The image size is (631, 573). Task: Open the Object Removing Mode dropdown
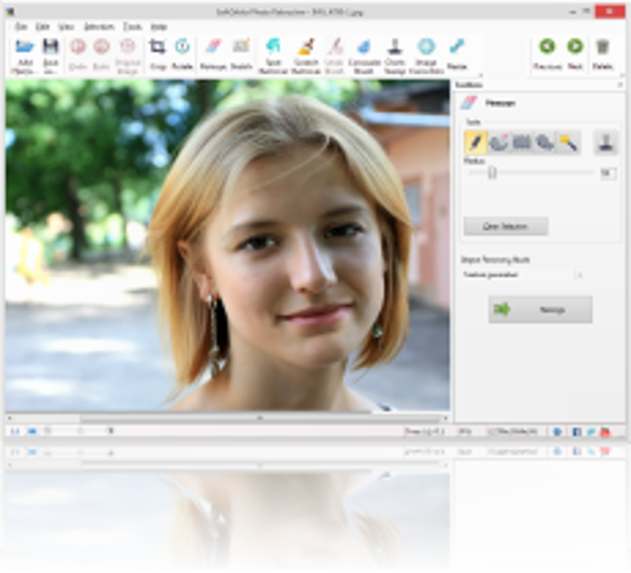(x=522, y=274)
